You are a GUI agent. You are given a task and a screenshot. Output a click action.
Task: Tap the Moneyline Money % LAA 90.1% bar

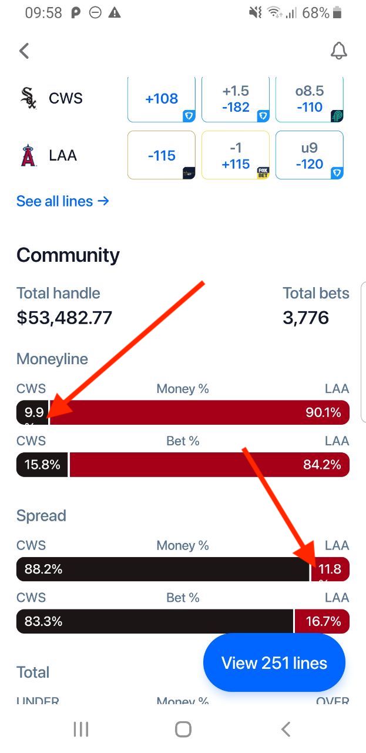point(200,412)
